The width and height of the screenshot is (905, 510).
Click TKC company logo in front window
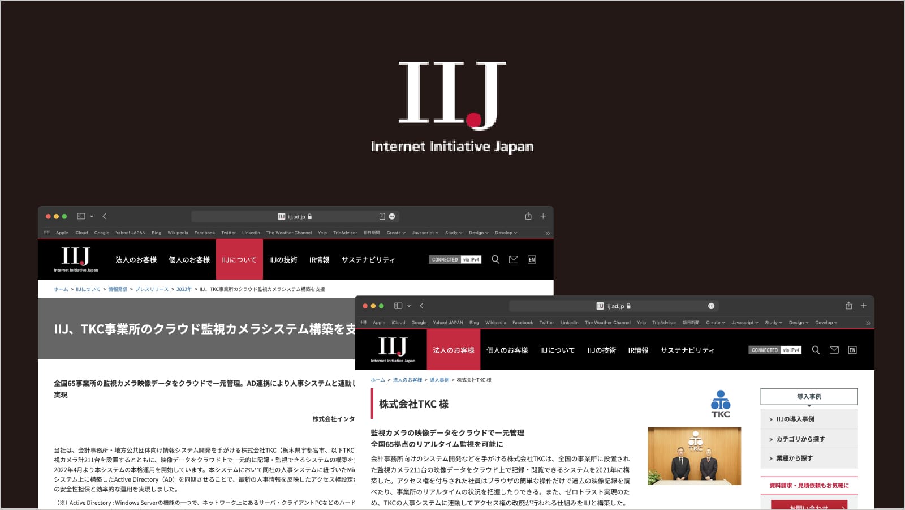tap(721, 404)
